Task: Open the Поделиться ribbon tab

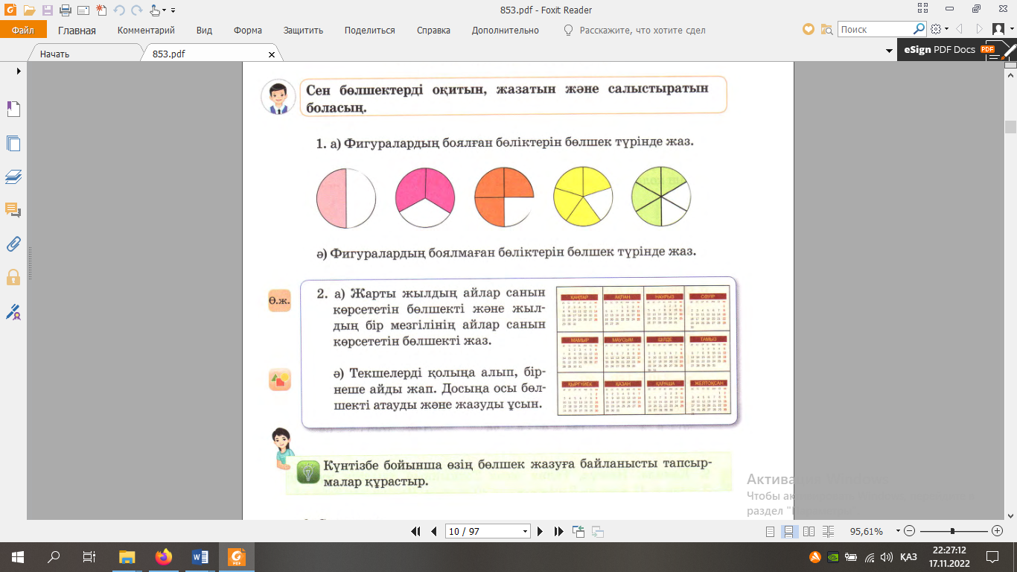Action: coord(370,31)
